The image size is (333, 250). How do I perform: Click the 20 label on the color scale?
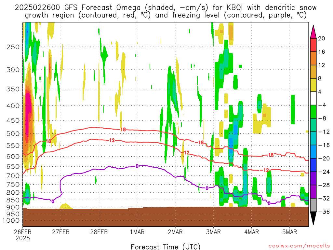tap(322, 38)
